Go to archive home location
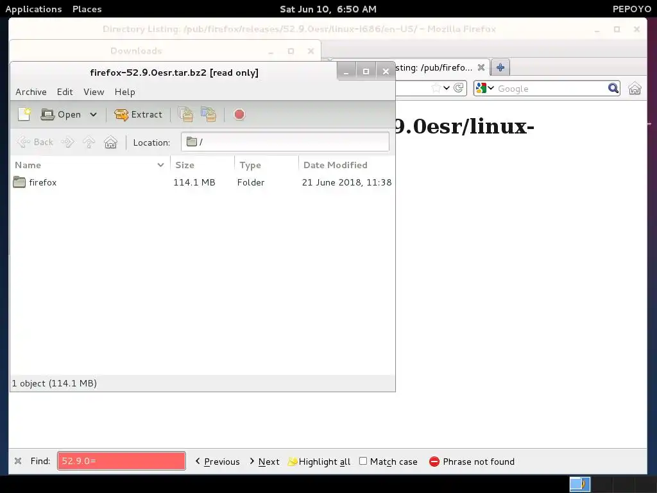The height and width of the screenshot is (493, 657). pyautogui.click(x=110, y=142)
